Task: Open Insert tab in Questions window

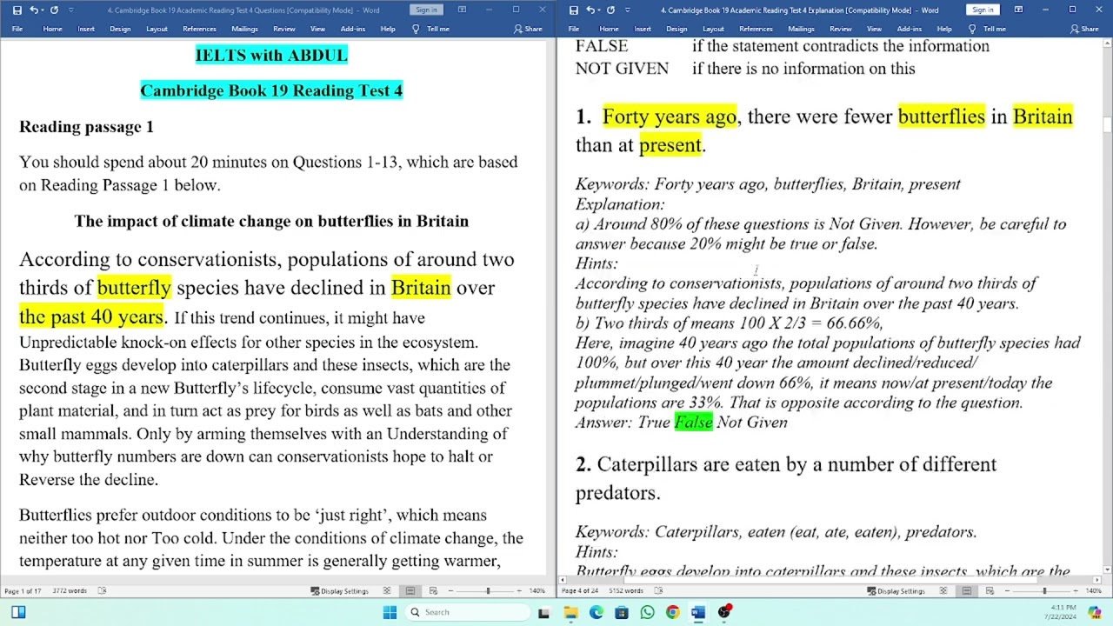Action: tap(86, 29)
